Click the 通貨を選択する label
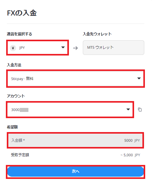The height and width of the screenshot is (182, 152). (x=19, y=34)
